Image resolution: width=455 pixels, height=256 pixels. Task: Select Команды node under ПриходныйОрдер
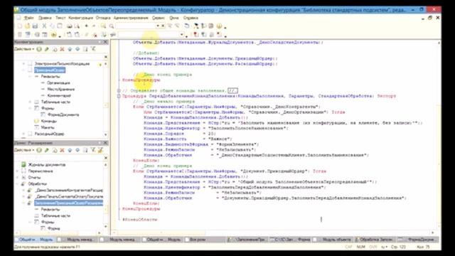49,121
